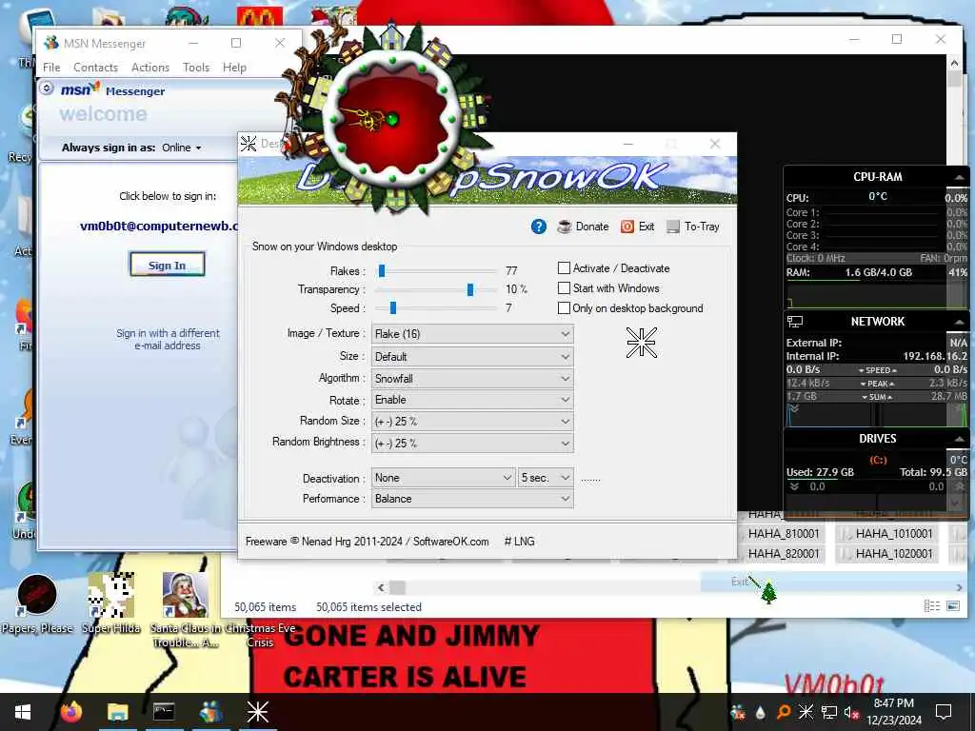Viewport: 975px width, 731px height.
Task: Toggle the Activate / Deactivate checkbox
Action: (x=564, y=267)
